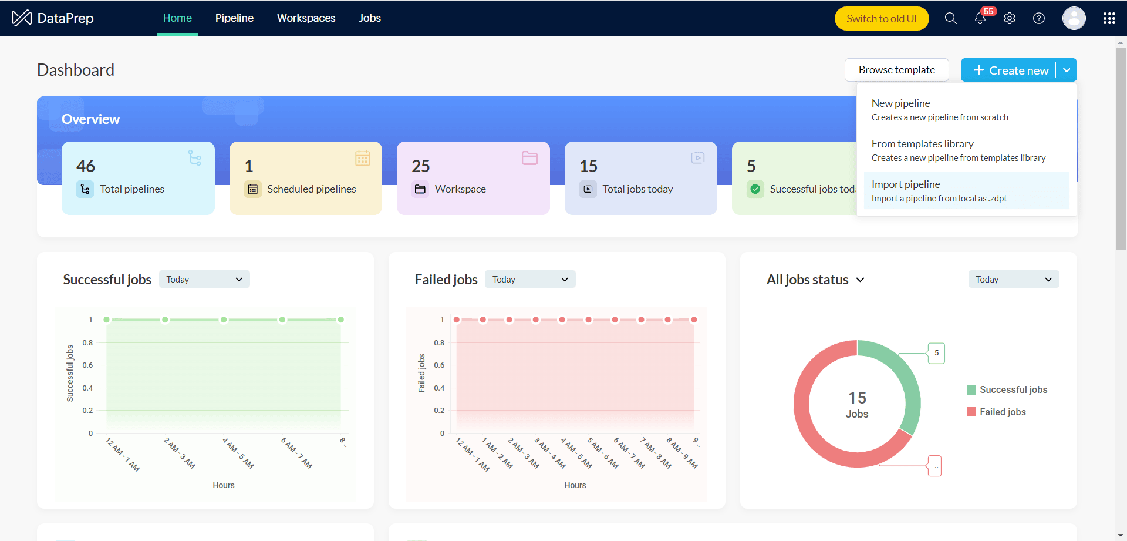Click the Scheduled pipelines calendar icon

pyautogui.click(x=253, y=189)
